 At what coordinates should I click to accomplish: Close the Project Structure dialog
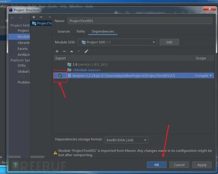click(210, 9)
